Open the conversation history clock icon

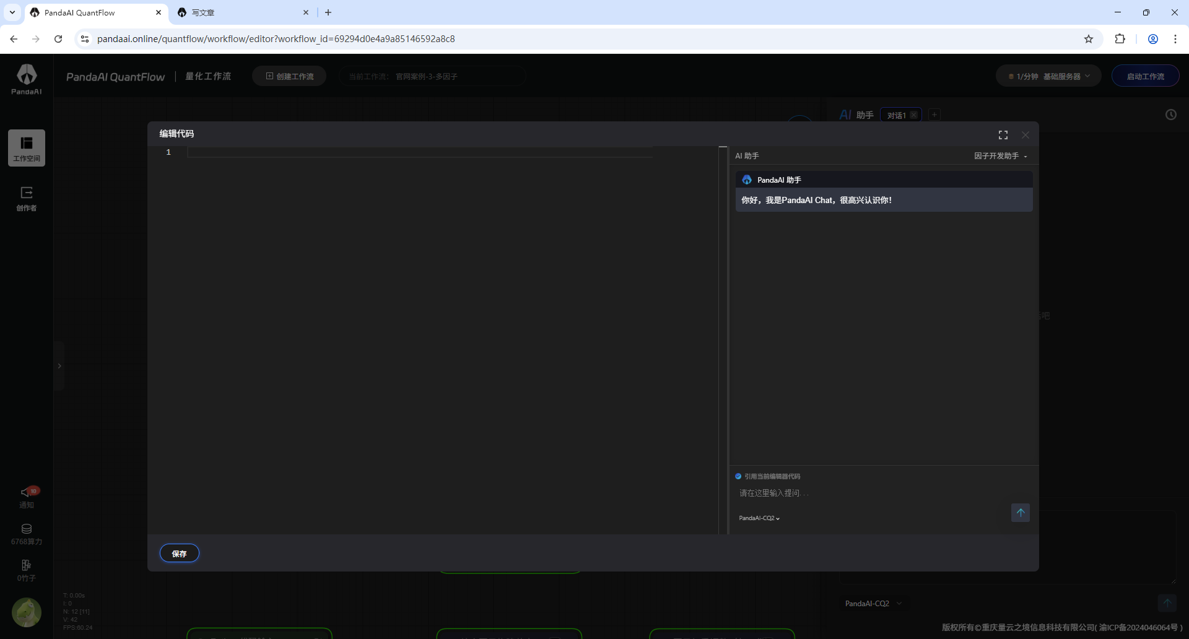[1171, 115]
